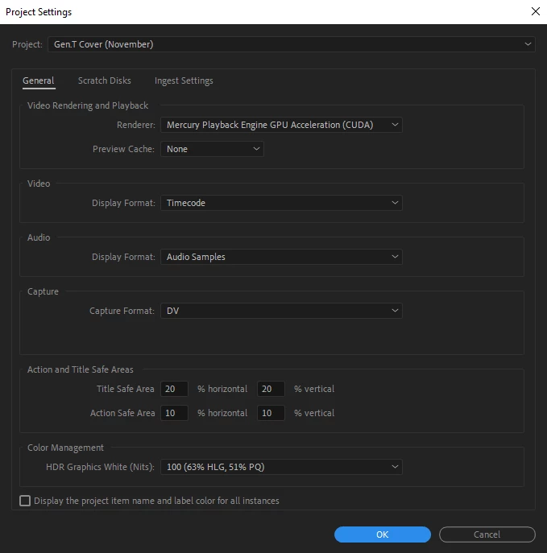547x553 pixels.
Task: Click the HDR Graphics White (Nits) label
Action: (x=100, y=468)
